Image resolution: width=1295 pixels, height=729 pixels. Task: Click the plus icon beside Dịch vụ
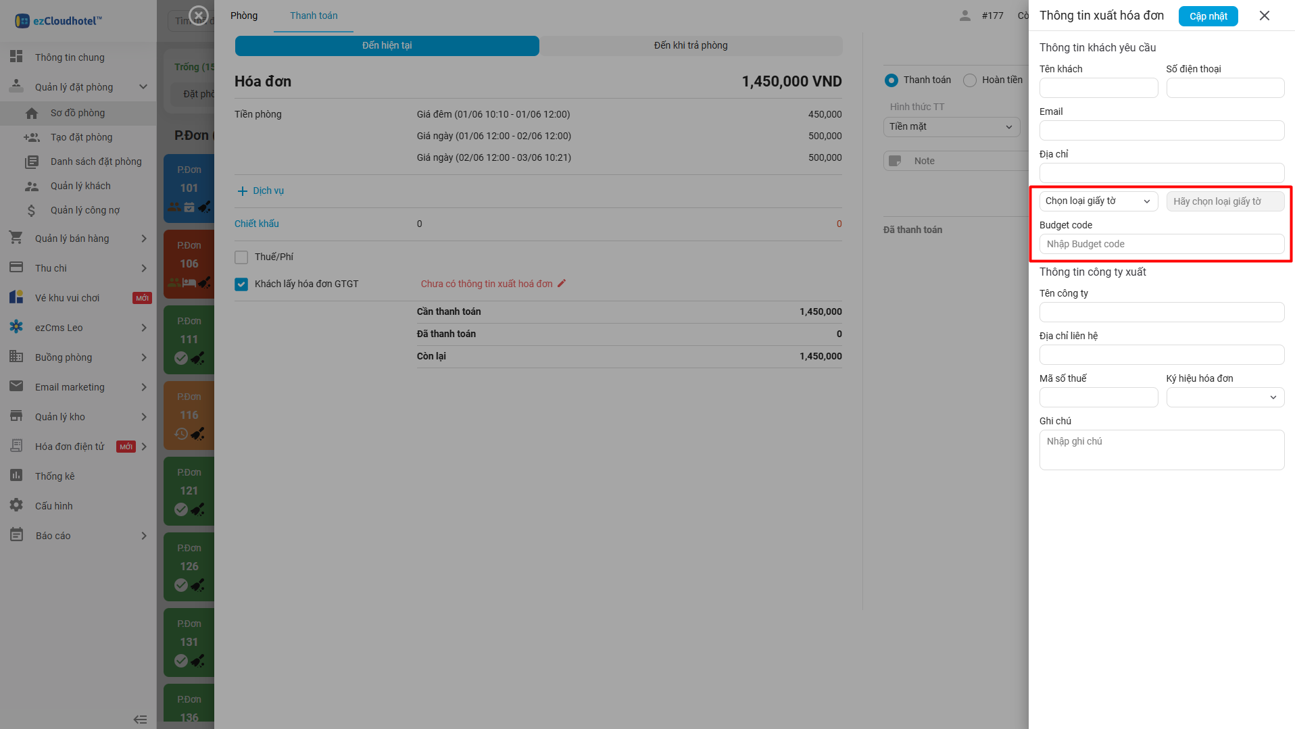pyautogui.click(x=243, y=191)
